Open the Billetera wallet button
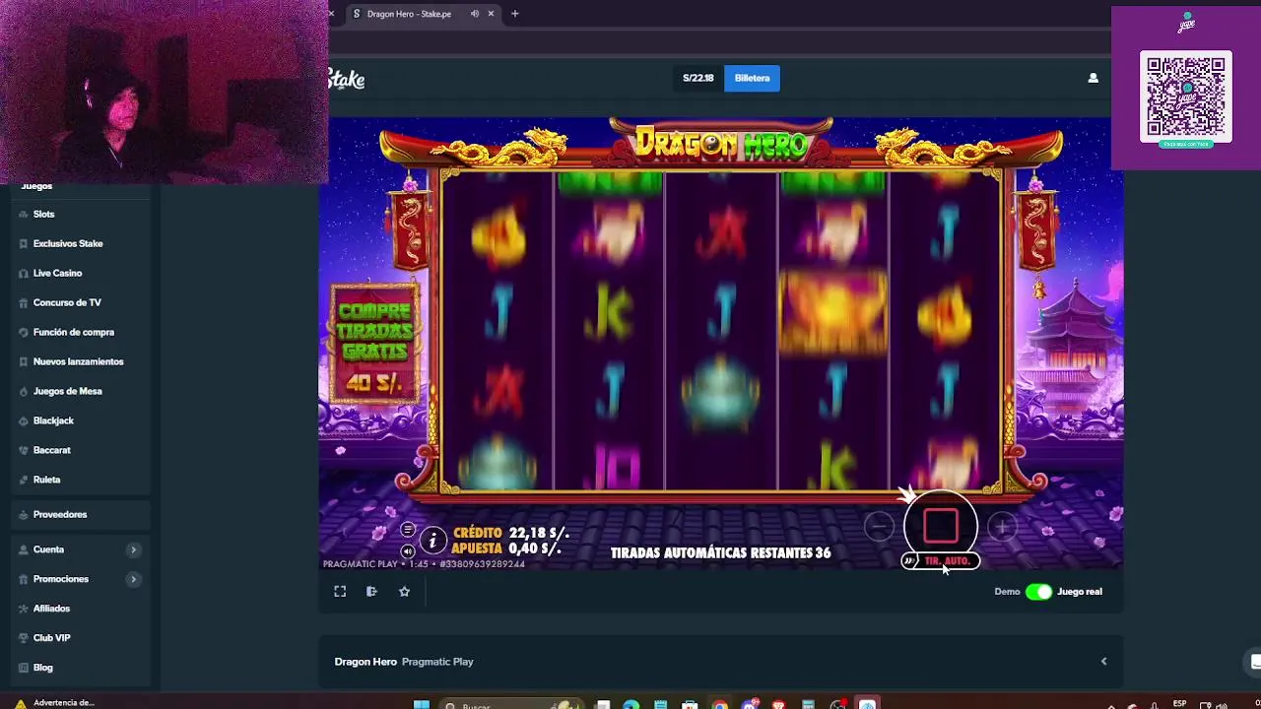 [752, 78]
